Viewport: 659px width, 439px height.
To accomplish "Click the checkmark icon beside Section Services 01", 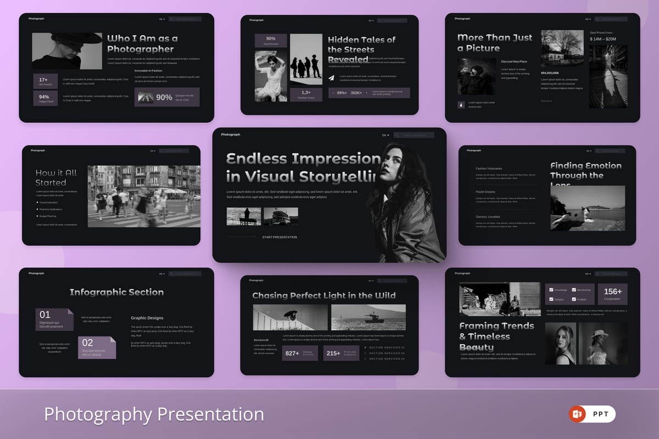I will click(x=366, y=347).
